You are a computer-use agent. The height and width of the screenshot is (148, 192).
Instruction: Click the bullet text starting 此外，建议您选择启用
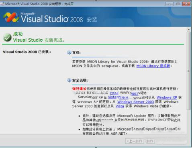point(131,120)
